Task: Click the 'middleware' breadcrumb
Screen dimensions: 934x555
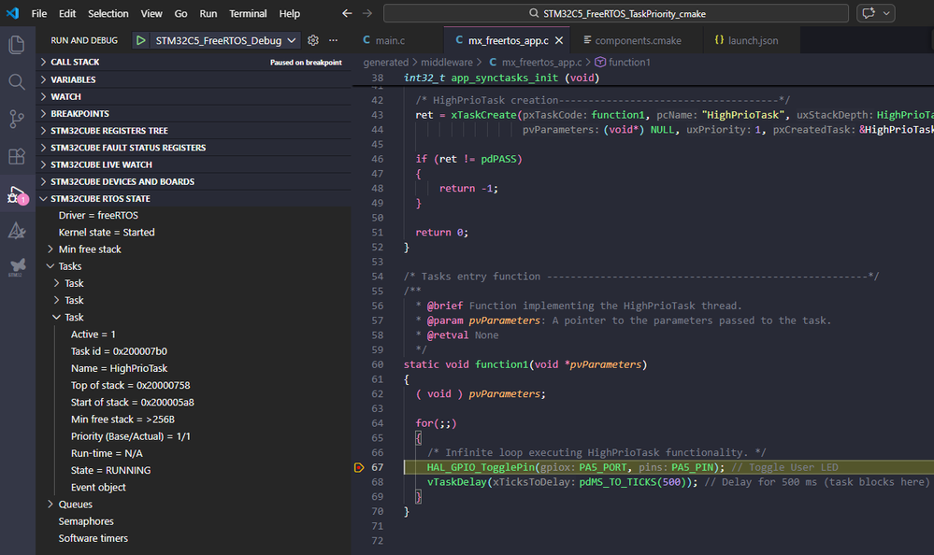Action: pos(446,62)
